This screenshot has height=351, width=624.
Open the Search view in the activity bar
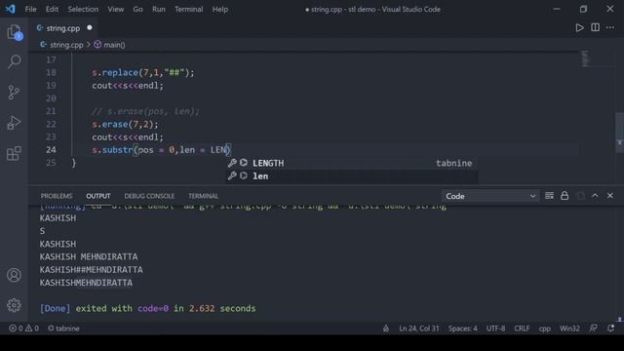click(15, 61)
